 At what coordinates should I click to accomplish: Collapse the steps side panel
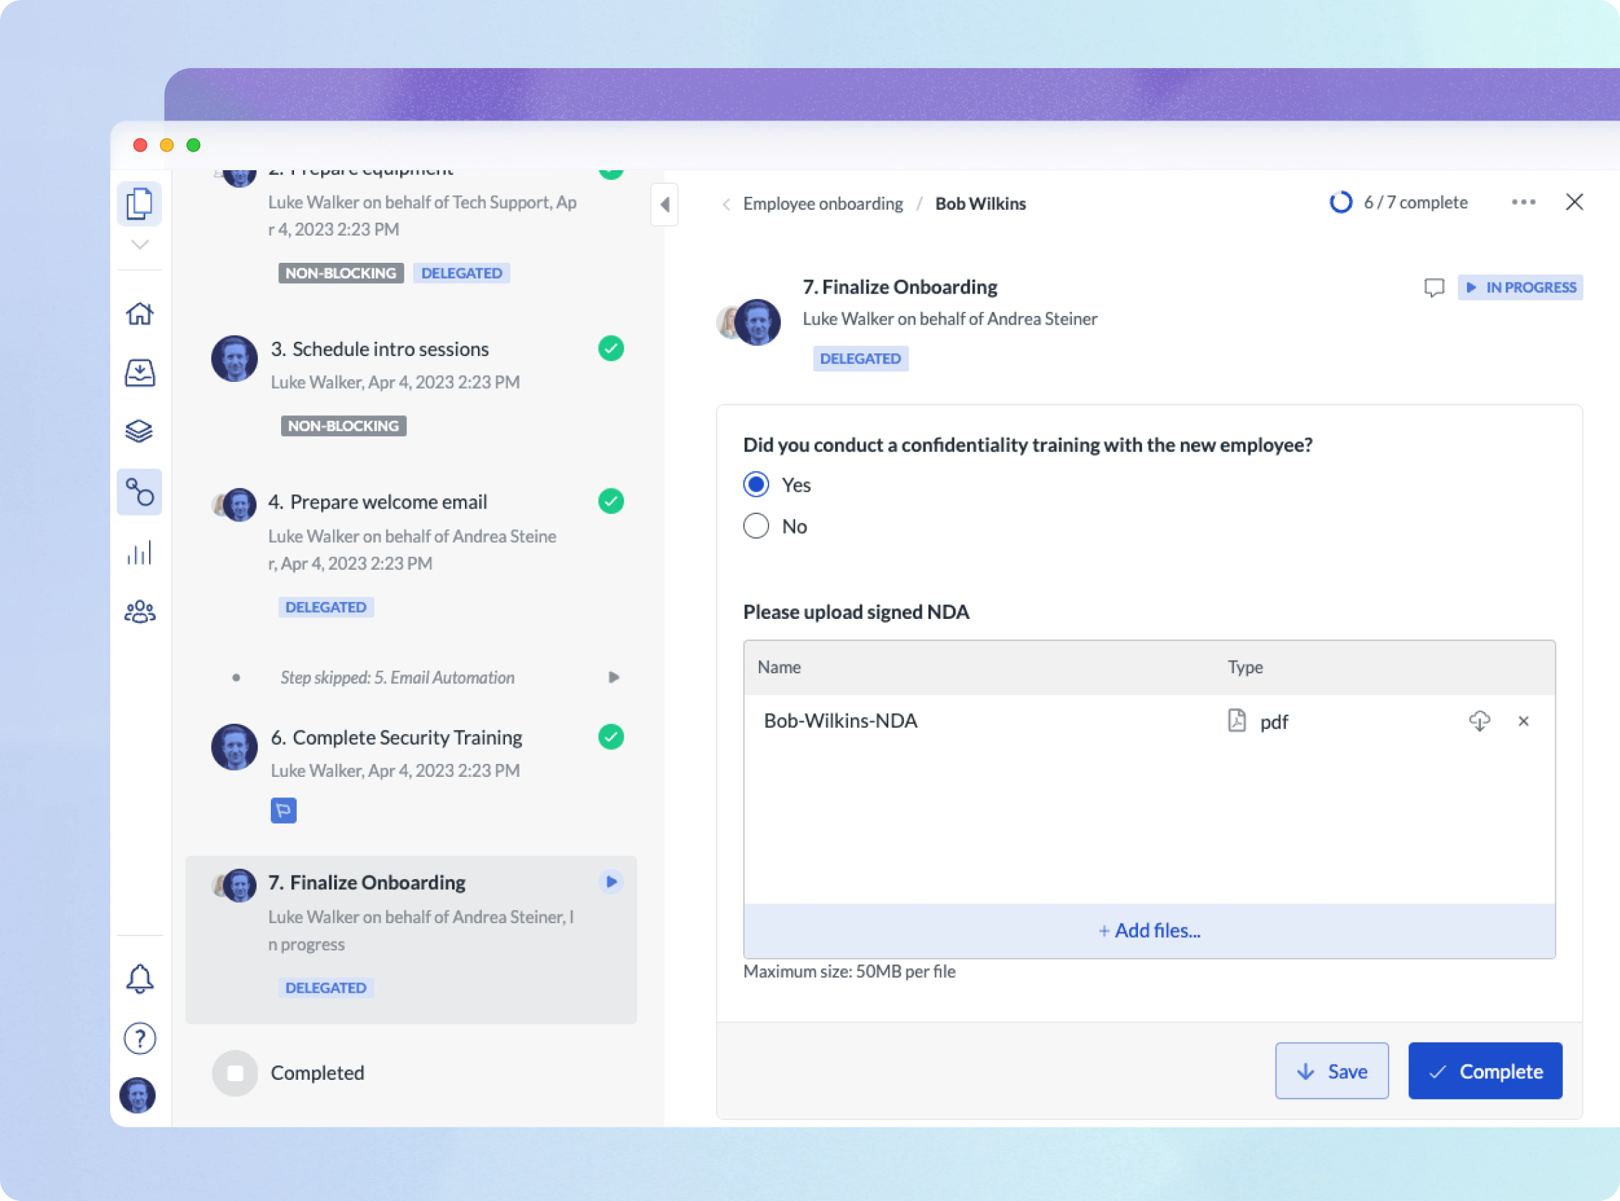pyautogui.click(x=664, y=205)
